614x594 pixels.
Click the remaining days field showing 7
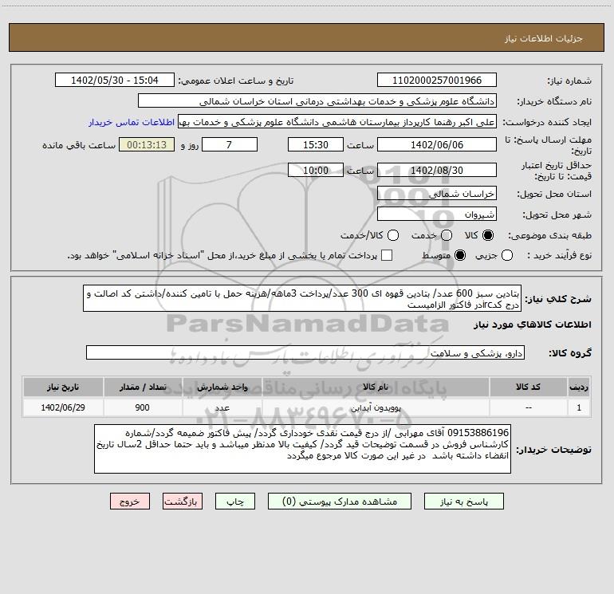(230, 145)
